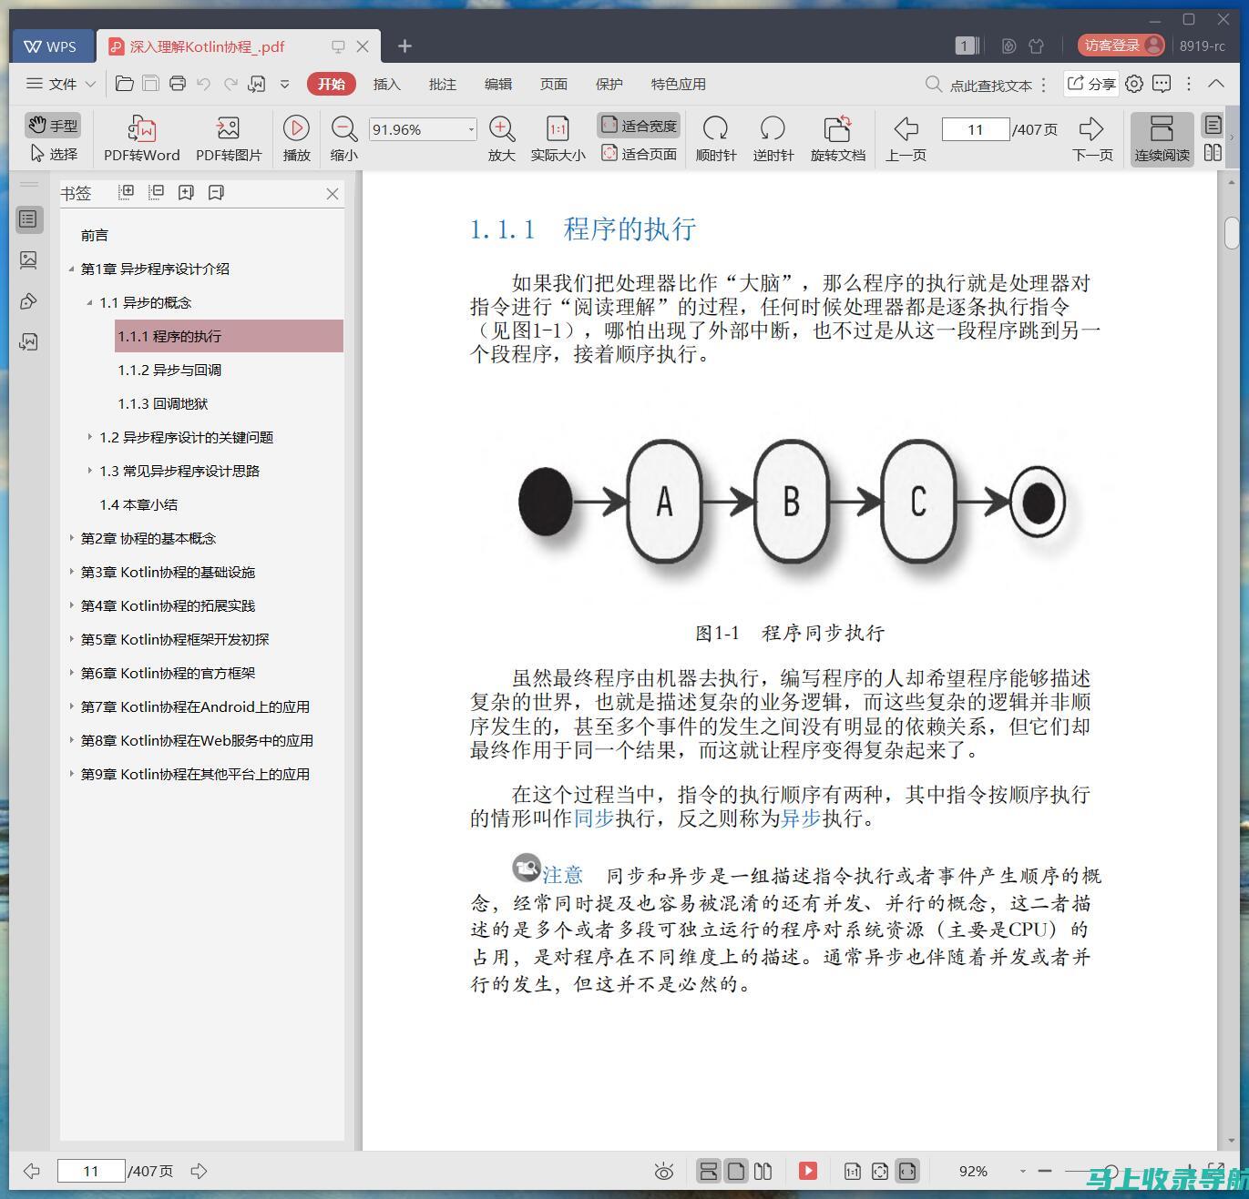Viewport: 1249px width, 1199px height.
Task: Convert PDF to Word
Action: [x=141, y=138]
